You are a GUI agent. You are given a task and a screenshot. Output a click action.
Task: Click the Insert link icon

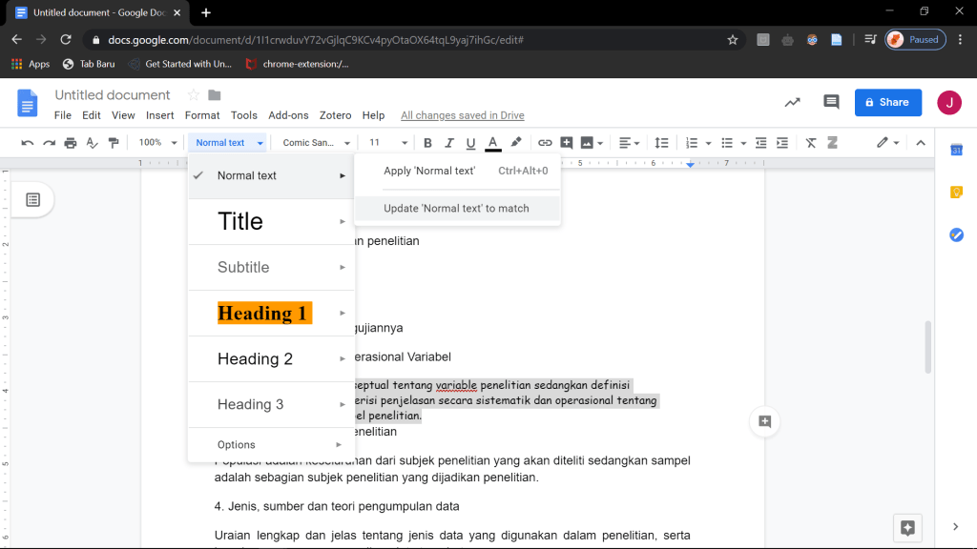pos(545,143)
